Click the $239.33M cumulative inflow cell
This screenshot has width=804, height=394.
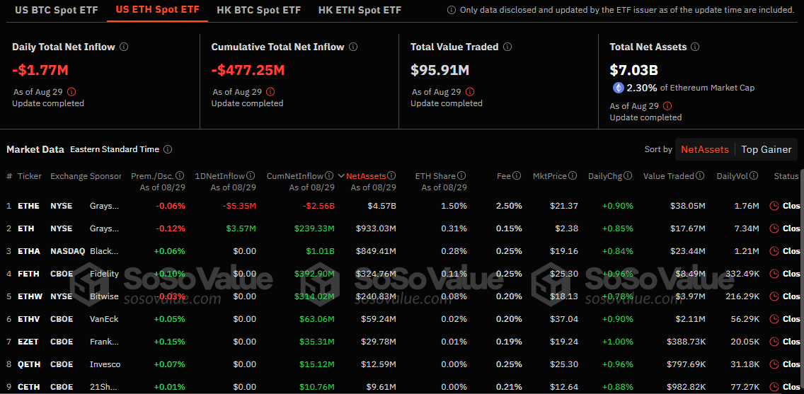click(314, 228)
